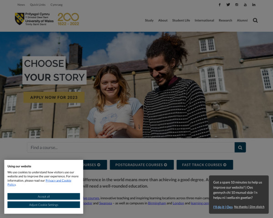
Task: Open the Twitter social icon
Action: tap(228, 5)
